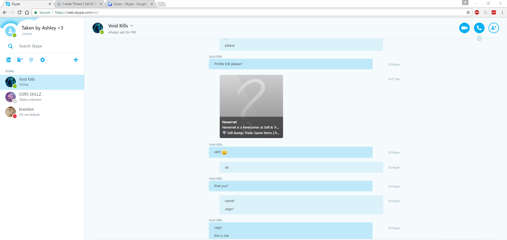
Task: Switch to the Skype browser tab
Action: [28, 4]
